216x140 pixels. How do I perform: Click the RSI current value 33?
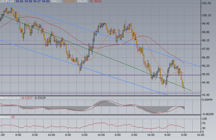click(x=13, y=117)
